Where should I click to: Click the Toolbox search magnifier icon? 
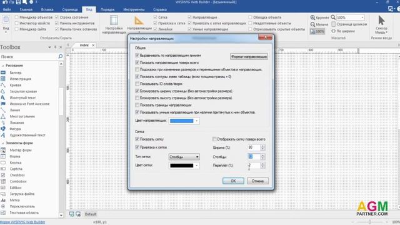tap(60, 56)
